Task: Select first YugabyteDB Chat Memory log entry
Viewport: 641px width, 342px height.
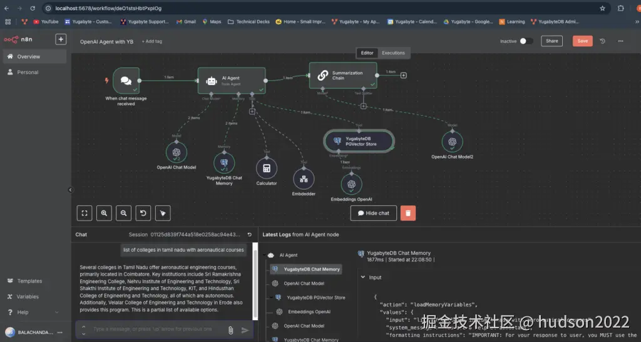Action: pyautogui.click(x=306, y=269)
